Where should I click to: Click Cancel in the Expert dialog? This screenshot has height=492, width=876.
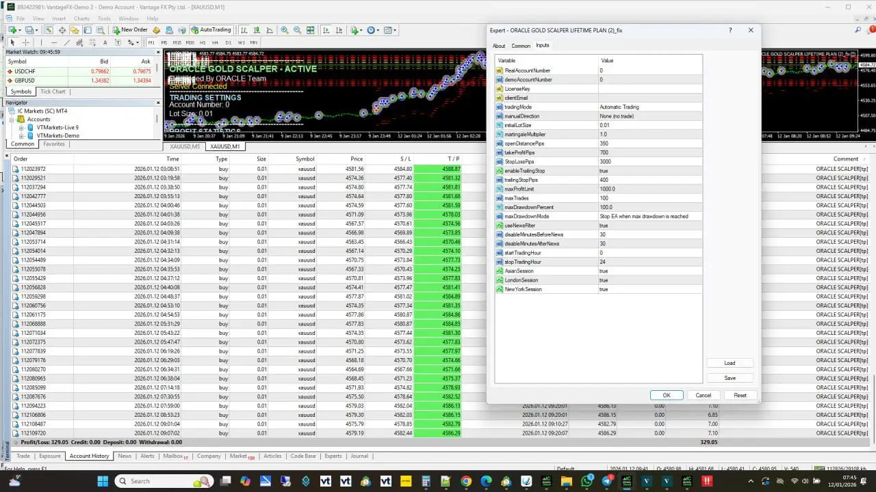[x=704, y=395]
